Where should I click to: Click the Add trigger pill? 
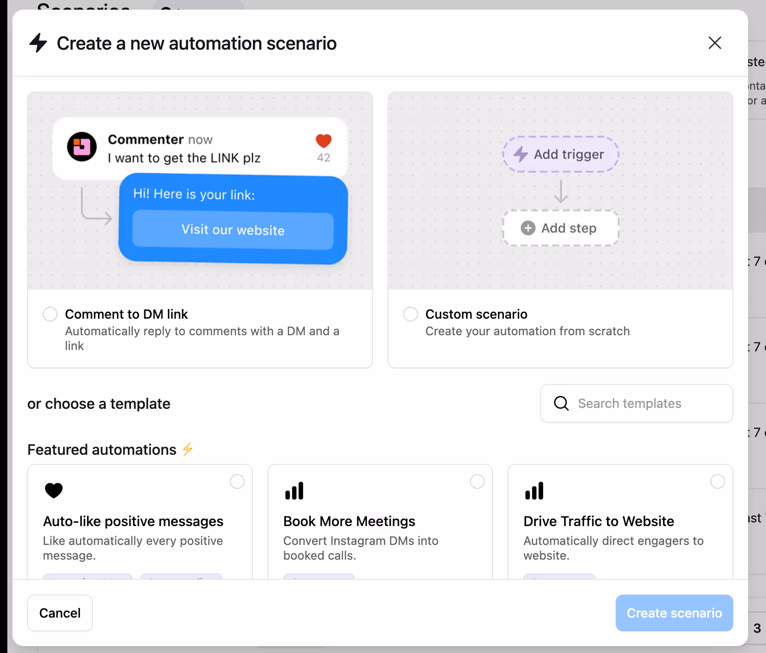click(560, 155)
